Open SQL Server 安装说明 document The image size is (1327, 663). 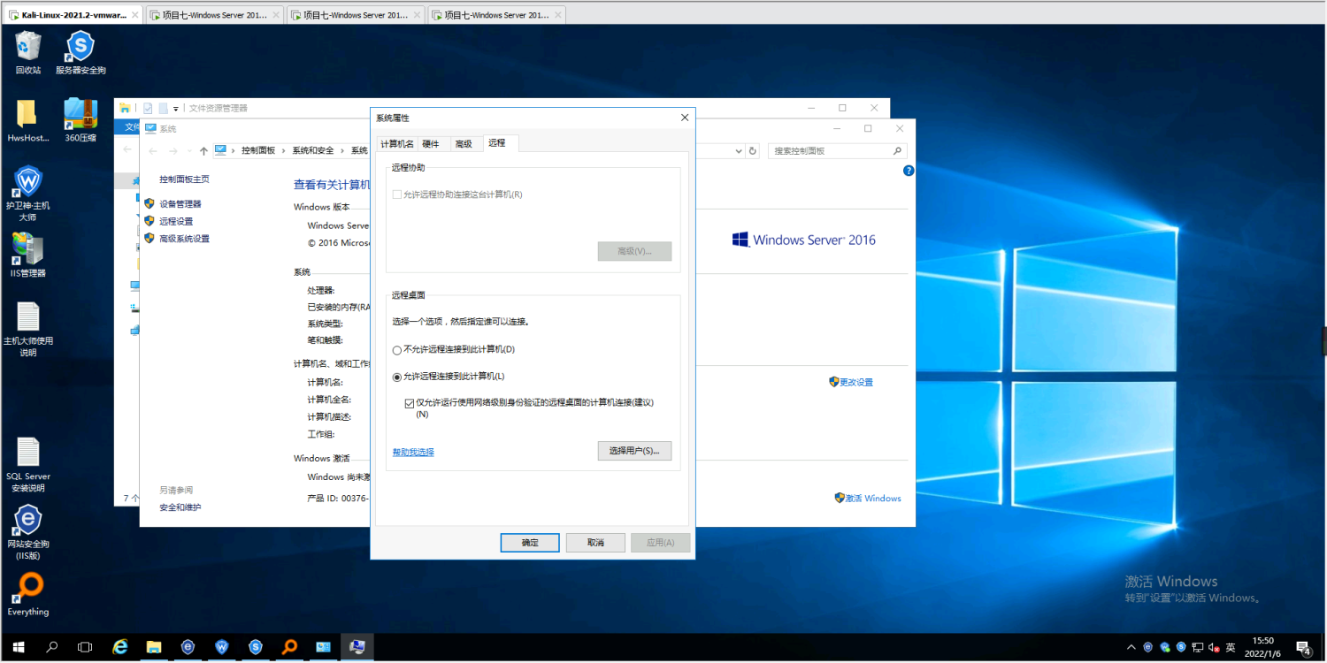click(x=28, y=465)
